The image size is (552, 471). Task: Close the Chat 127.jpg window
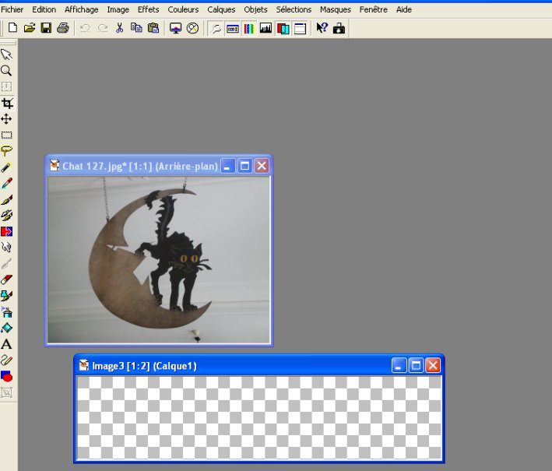pyautogui.click(x=262, y=166)
